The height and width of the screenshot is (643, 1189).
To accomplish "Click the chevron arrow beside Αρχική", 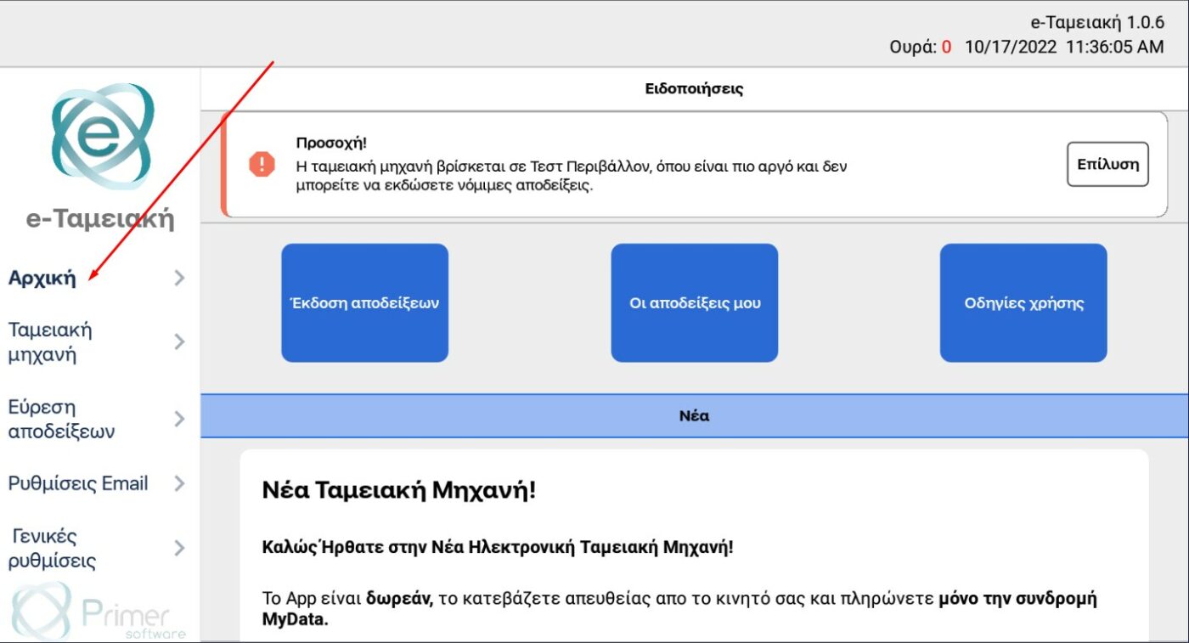I will pyautogui.click(x=179, y=278).
